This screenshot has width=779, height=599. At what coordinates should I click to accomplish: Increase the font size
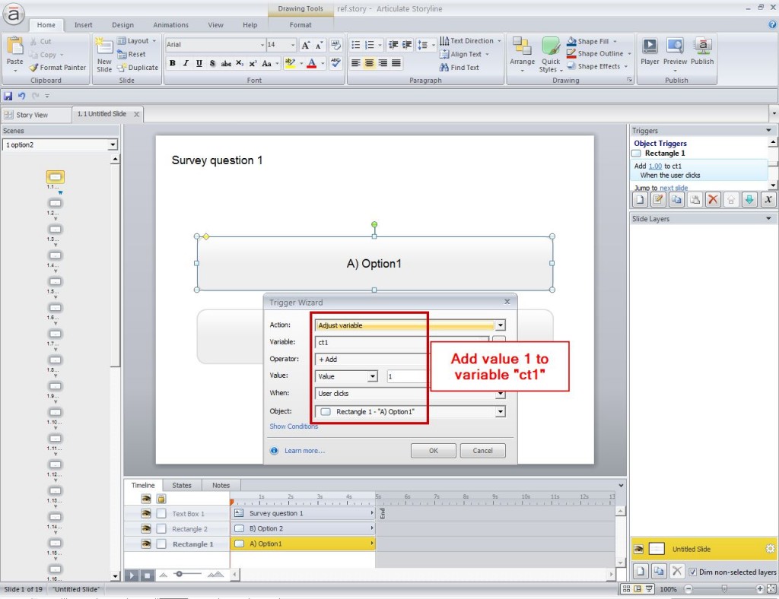(306, 45)
